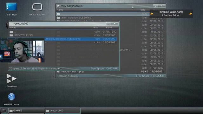Click the 17/06/2021 date of resident evil 4.png
Viewport: 203px width, 114px height.
157,72
